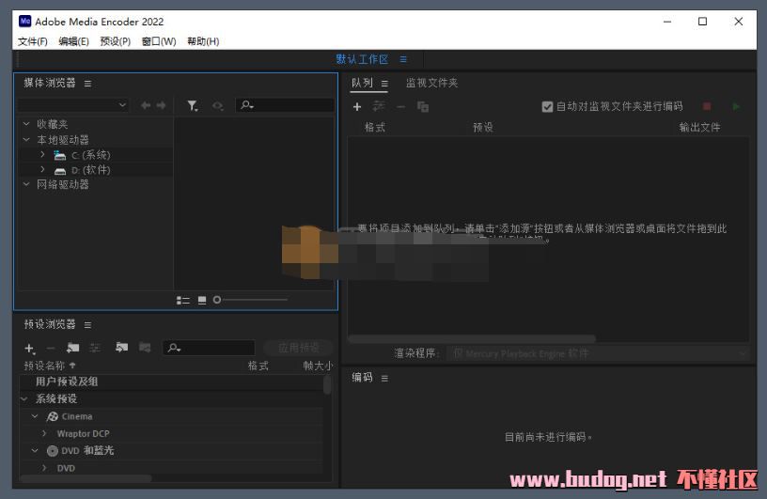
Task: Select the 用户预设及组 row
Action: coord(171,382)
